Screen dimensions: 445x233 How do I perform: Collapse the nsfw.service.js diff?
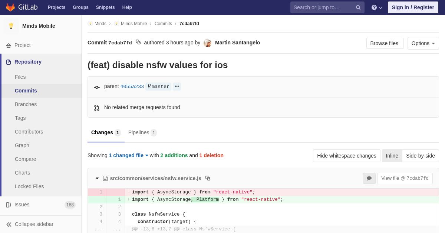coord(97,178)
